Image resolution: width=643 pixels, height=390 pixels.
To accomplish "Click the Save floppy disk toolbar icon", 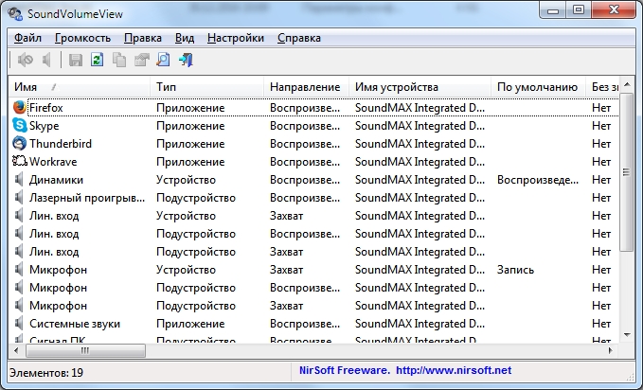I will click(76, 60).
